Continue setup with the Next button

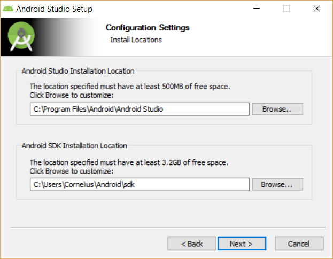[242, 244]
